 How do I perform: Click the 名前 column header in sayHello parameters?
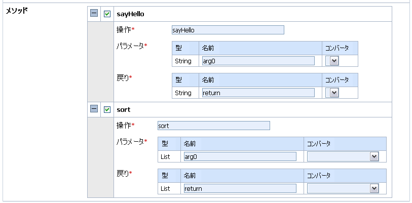[208, 48]
